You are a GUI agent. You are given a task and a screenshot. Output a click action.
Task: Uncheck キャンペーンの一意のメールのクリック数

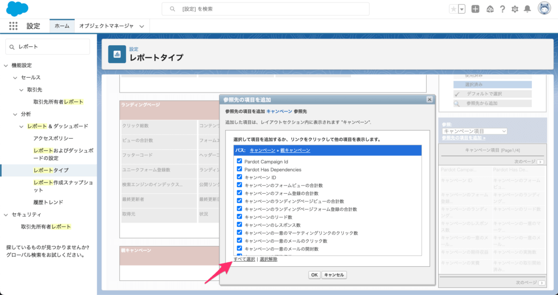coord(240,241)
